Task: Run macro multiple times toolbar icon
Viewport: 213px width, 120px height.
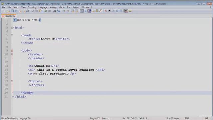Action: (x=117, y=11)
